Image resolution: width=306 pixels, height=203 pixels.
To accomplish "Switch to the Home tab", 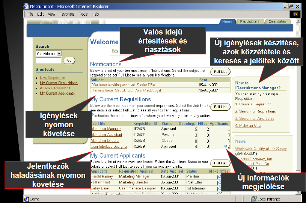I will pyautogui.click(x=228, y=22).
